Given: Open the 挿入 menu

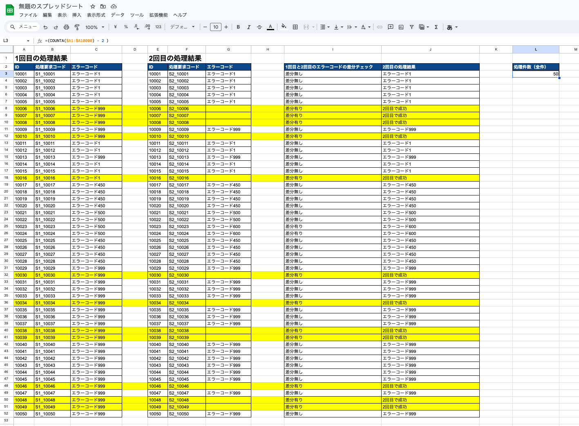Looking at the screenshot, I should (77, 15).
